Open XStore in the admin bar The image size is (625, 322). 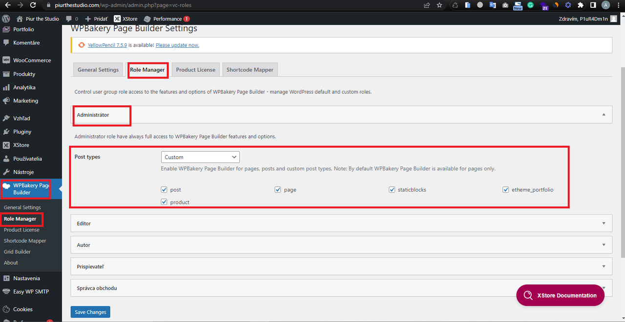(x=125, y=19)
